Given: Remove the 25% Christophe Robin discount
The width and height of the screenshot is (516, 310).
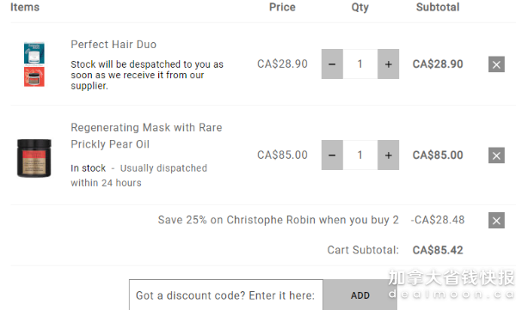Looking at the screenshot, I should (496, 220).
